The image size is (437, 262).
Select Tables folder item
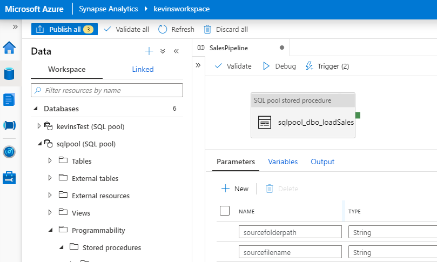pyautogui.click(x=82, y=161)
